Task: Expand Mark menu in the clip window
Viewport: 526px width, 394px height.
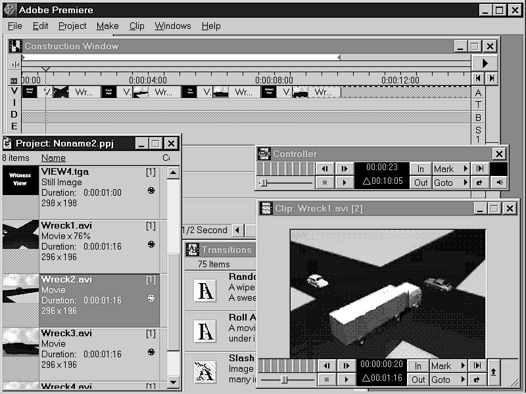Action: (x=448, y=366)
